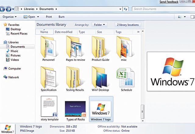The width and height of the screenshot is (195, 134).
Task: Click the Windows 7 preview pane image
Action: [171, 72]
